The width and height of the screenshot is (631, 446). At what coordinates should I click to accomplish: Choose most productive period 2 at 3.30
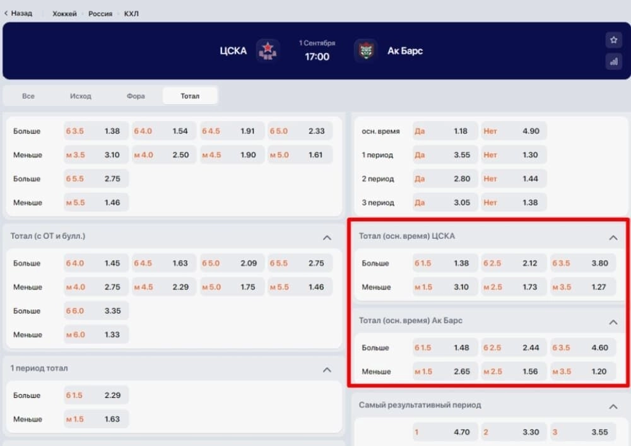(x=512, y=432)
